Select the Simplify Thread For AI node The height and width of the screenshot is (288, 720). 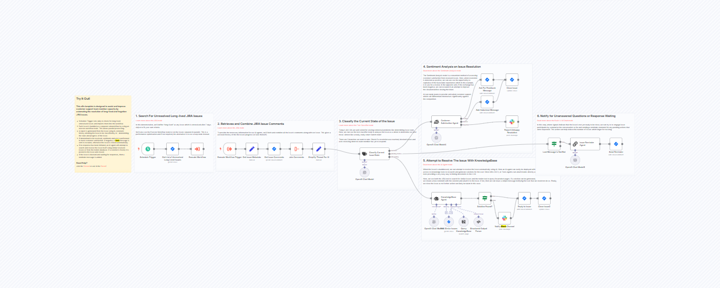pos(319,149)
